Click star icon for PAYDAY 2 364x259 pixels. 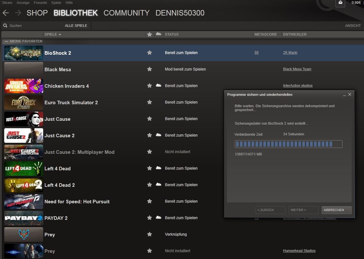(x=149, y=218)
